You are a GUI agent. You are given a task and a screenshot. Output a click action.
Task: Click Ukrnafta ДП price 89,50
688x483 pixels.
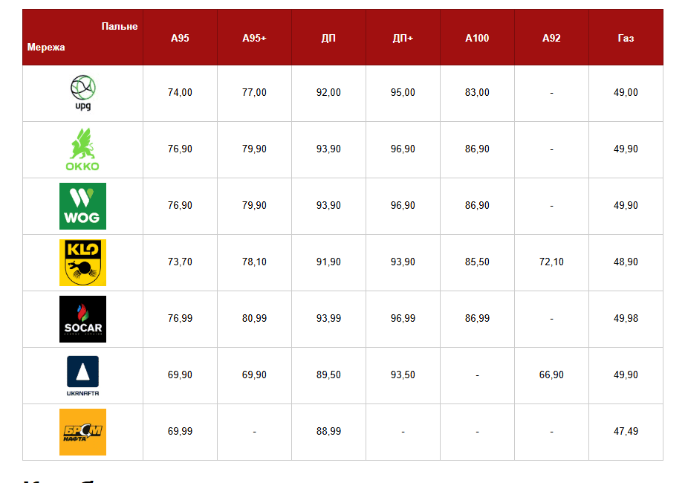(x=328, y=375)
